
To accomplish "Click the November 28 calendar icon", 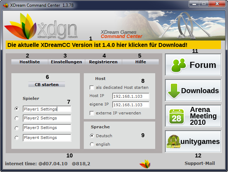I will point(177,117).
